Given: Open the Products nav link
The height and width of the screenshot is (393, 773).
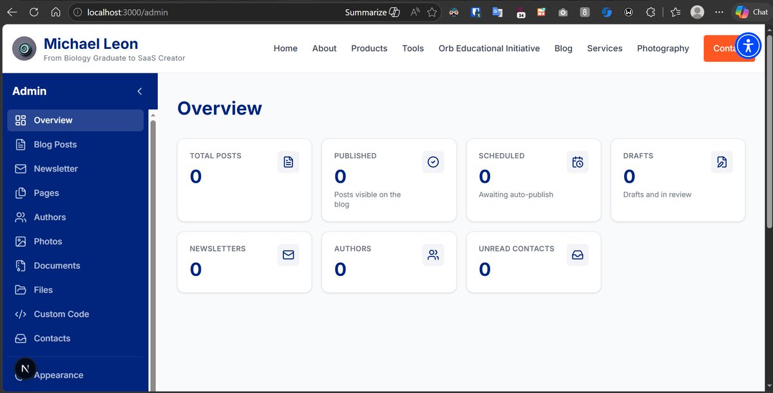Looking at the screenshot, I should click(369, 48).
